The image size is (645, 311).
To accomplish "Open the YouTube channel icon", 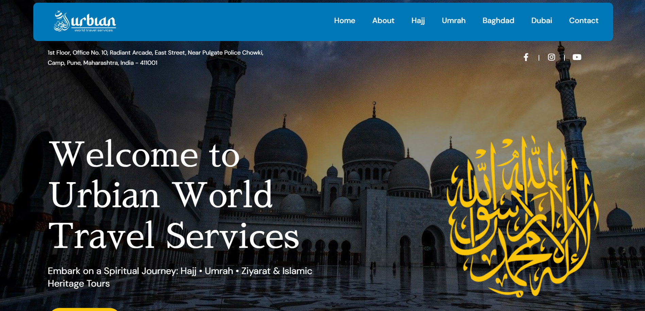I will point(577,57).
